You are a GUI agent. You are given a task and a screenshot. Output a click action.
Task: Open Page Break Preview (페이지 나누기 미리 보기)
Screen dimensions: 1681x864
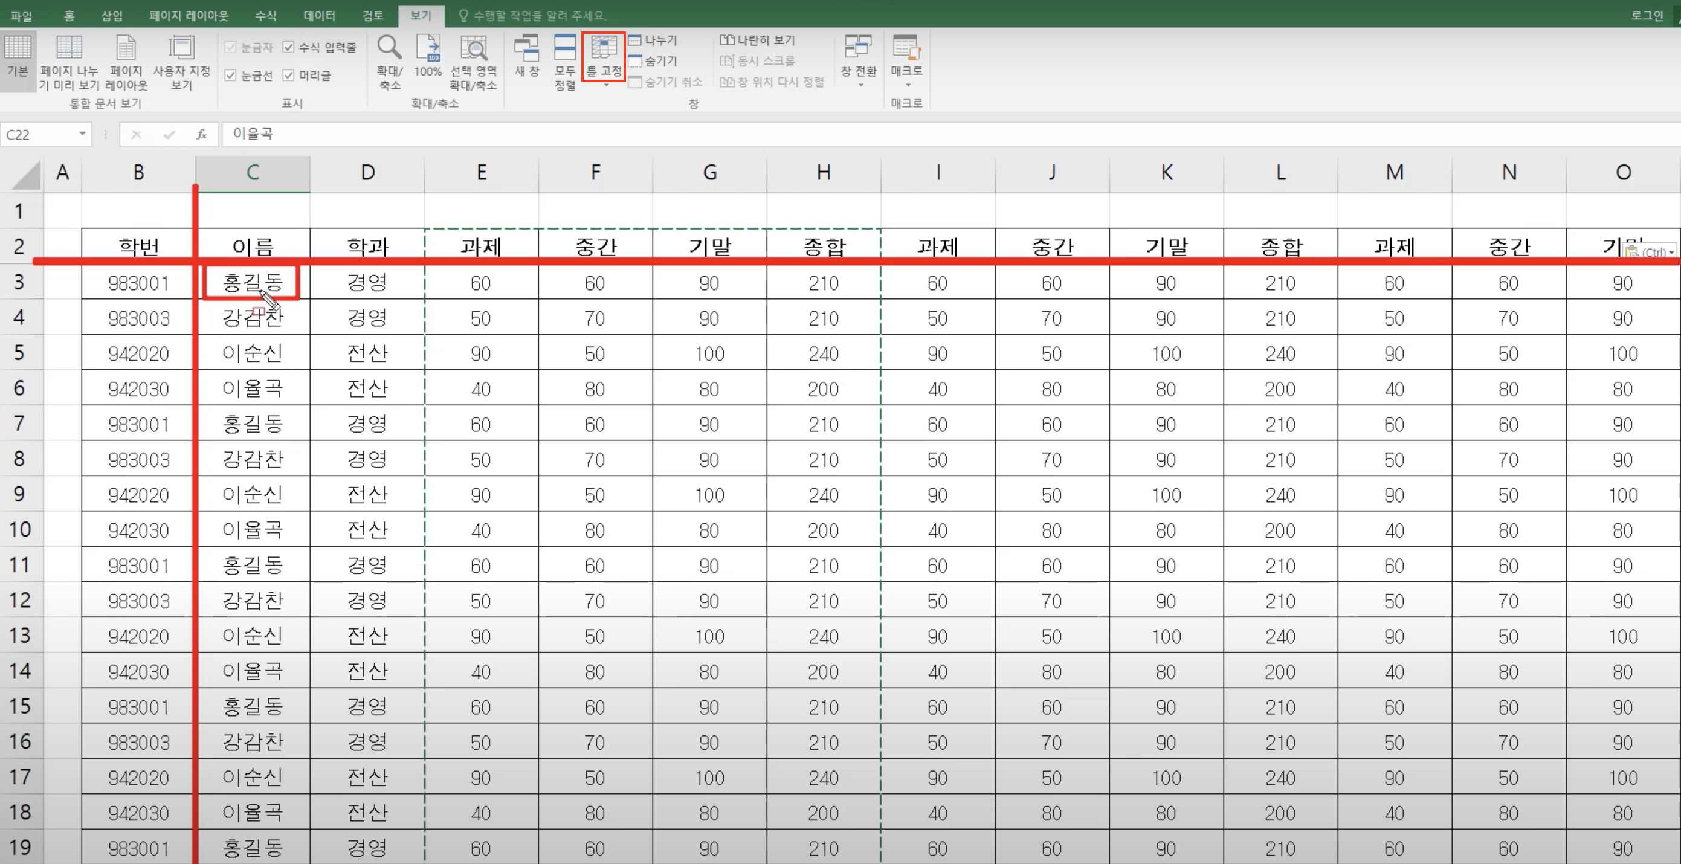[68, 63]
